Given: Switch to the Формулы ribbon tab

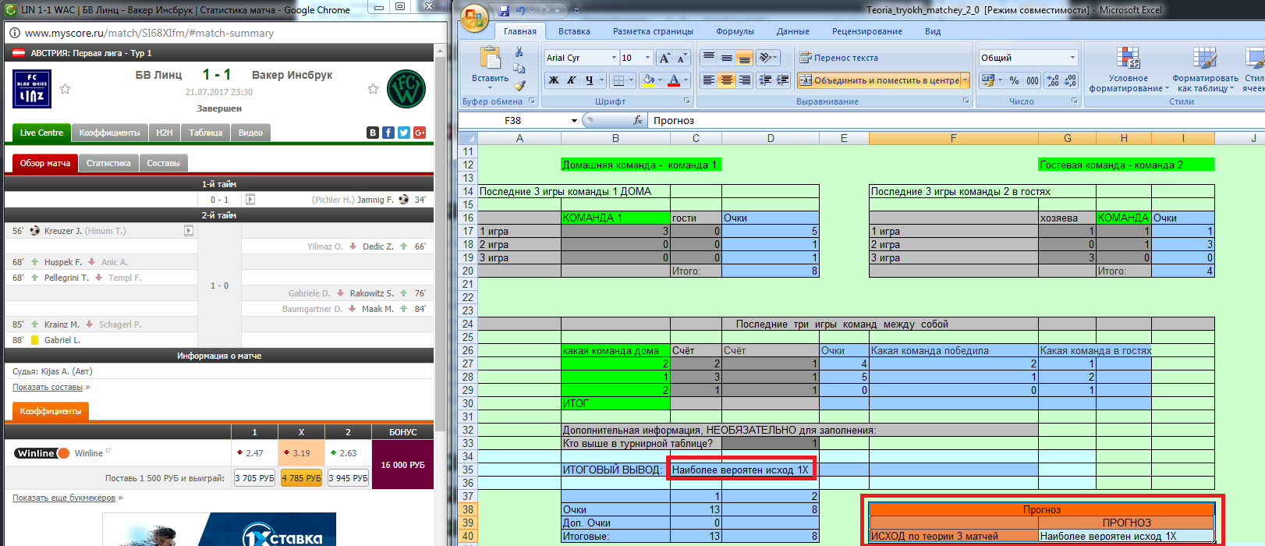Looking at the screenshot, I should coord(735,31).
